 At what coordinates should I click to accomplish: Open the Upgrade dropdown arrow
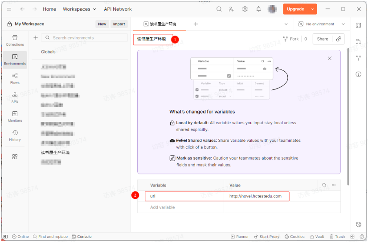[313, 9]
